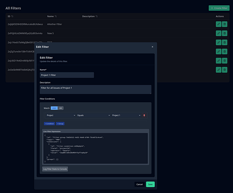This screenshot has height=193, width=233.
Task: Sort filters by Description column
Action: tap(97, 16)
